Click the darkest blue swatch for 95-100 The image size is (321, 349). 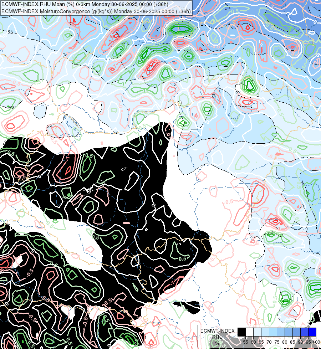[312, 332]
